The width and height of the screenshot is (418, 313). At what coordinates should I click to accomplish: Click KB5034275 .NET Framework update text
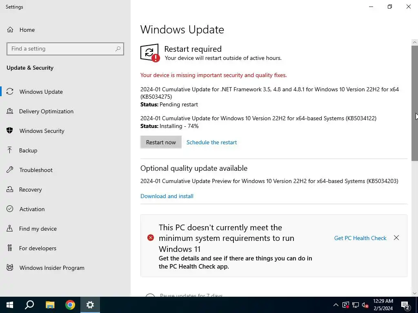pyautogui.click(x=269, y=93)
